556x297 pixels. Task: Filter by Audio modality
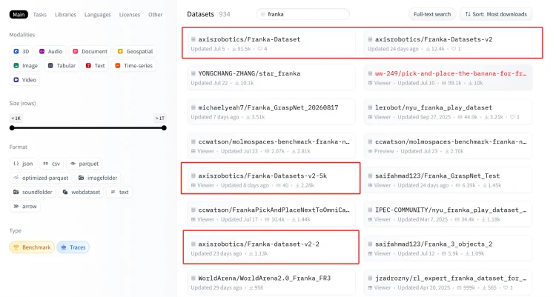(50, 51)
